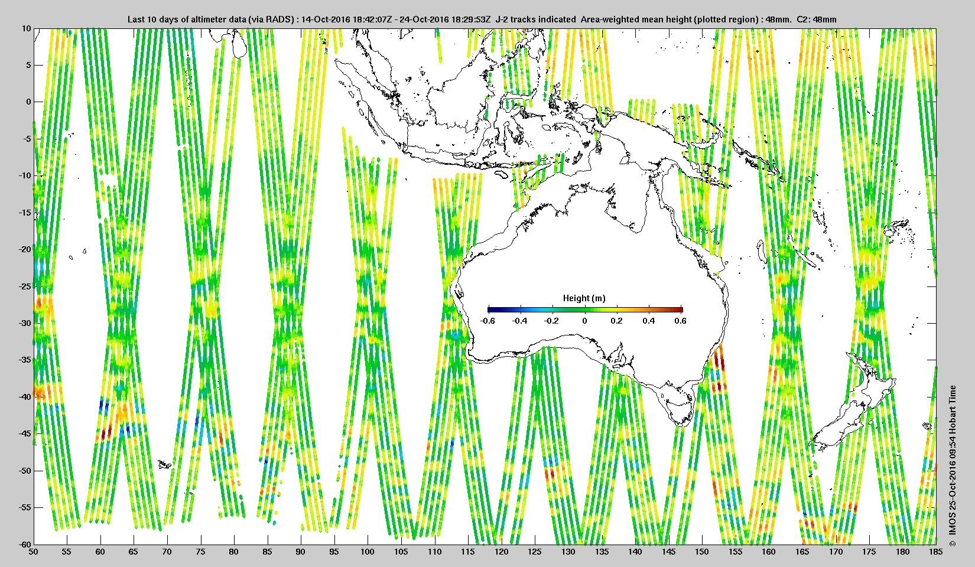The width and height of the screenshot is (975, 567).
Task: Click longitude axis label '120'
Action: pyautogui.click(x=501, y=552)
